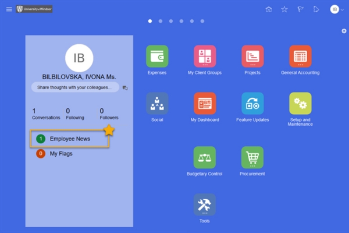Open Setup and Maintenance icon

tap(300, 103)
